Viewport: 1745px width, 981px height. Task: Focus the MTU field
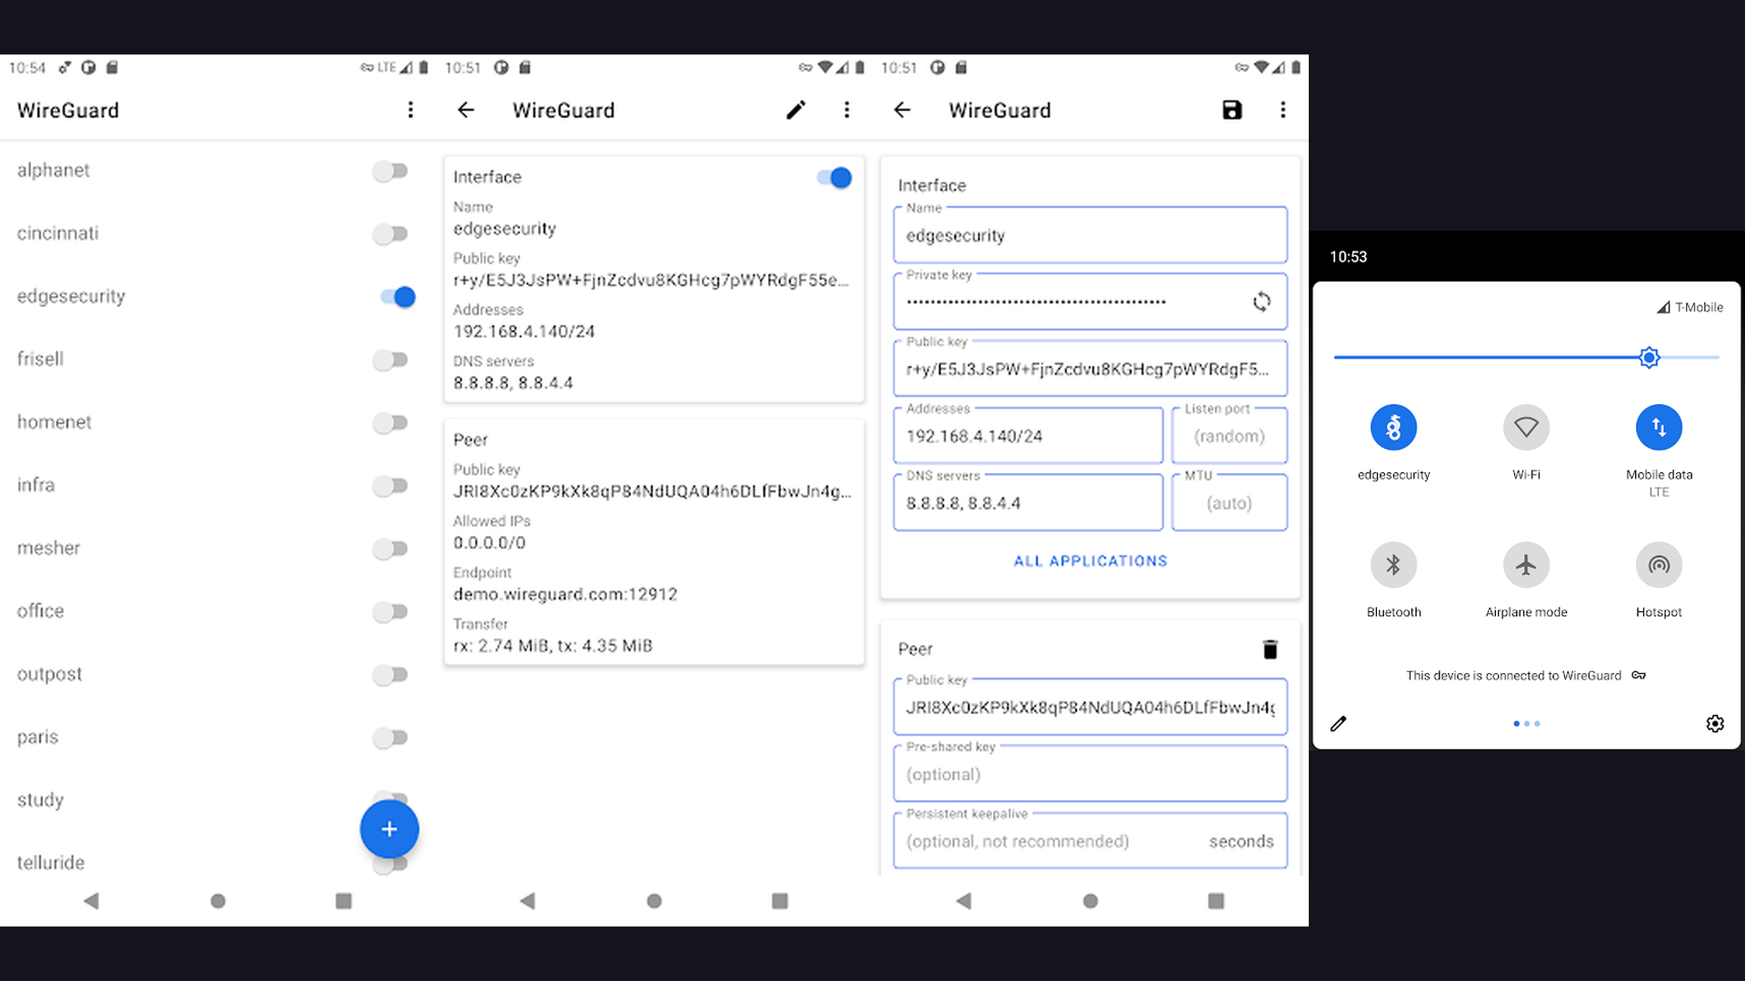(1229, 502)
